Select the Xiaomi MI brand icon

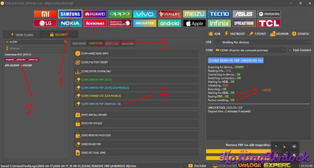point(45,14)
